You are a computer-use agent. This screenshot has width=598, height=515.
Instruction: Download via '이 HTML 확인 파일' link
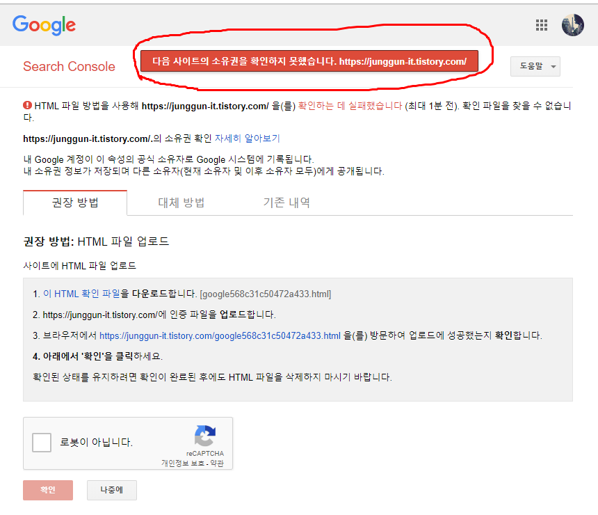click(x=81, y=294)
